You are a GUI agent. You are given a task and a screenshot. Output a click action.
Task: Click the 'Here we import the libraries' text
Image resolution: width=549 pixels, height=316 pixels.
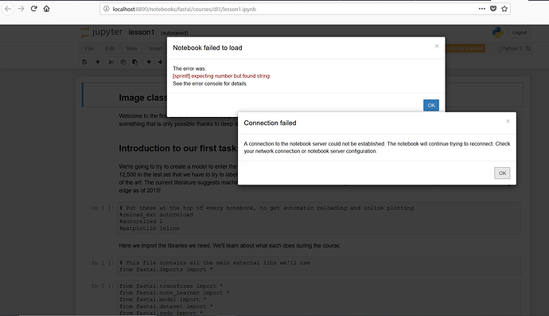[x=230, y=246]
